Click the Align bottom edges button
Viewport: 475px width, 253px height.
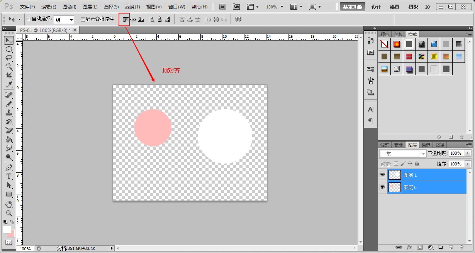point(141,19)
